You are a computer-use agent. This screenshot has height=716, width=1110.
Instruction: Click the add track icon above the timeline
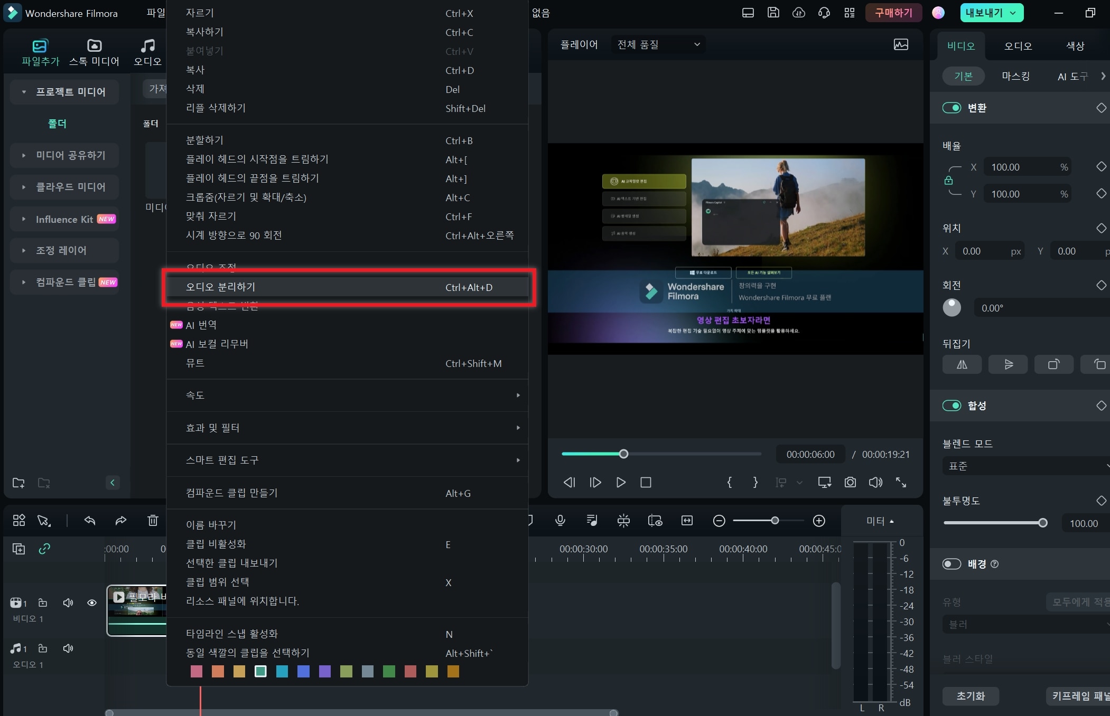tap(18, 549)
